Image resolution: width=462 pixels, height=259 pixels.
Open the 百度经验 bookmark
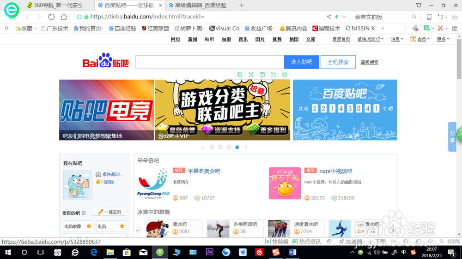click(122, 29)
